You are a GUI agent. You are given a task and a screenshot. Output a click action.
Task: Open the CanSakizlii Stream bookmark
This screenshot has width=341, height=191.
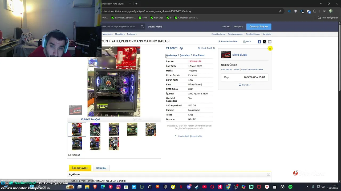[186, 18]
